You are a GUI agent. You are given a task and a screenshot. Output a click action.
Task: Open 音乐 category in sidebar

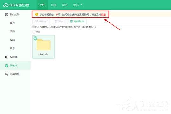12,48
